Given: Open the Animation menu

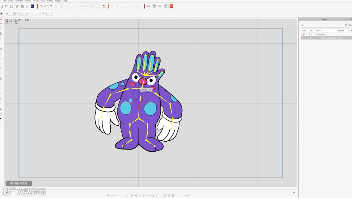Looking at the screenshot, I should point(19,1).
